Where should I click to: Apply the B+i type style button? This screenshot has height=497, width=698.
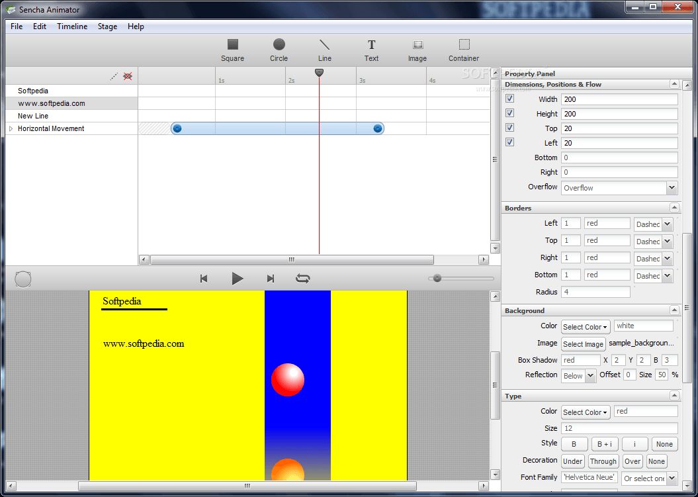point(605,443)
